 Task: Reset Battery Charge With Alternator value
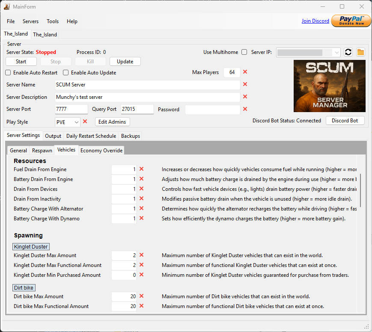pos(141,208)
